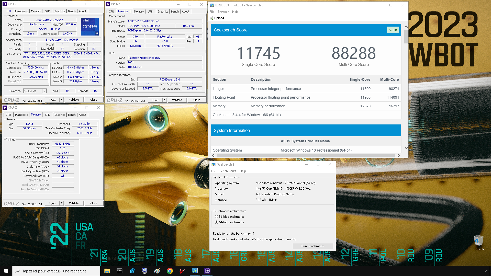Screen dimensions: 491x276
Task: Click CPU-Z app icon in Mainboard window titlebar
Action: [x=108, y=4]
